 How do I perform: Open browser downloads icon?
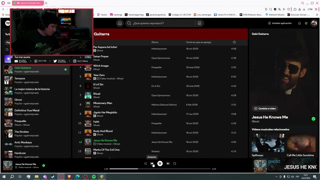(x=304, y=9)
